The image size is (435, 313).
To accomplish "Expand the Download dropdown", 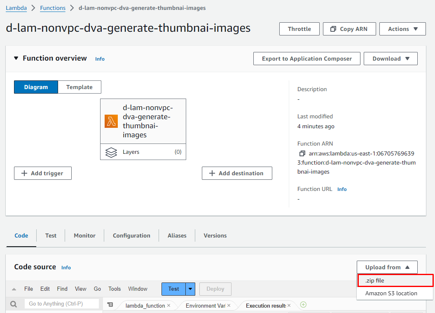I will (391, 59).
